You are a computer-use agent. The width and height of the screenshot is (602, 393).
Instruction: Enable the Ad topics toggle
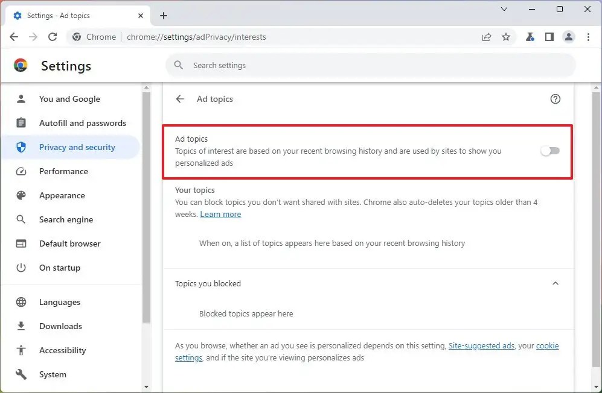(549, 151)
